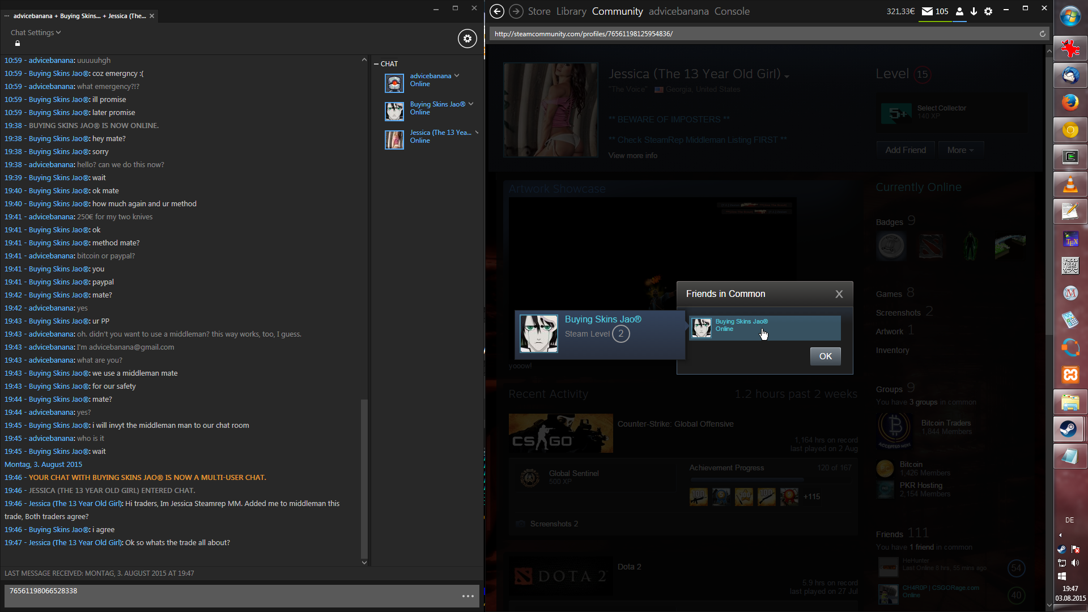Open the downloads arrow icon
The height and width of the screenshot is (612, 1088).
(974, 11)
